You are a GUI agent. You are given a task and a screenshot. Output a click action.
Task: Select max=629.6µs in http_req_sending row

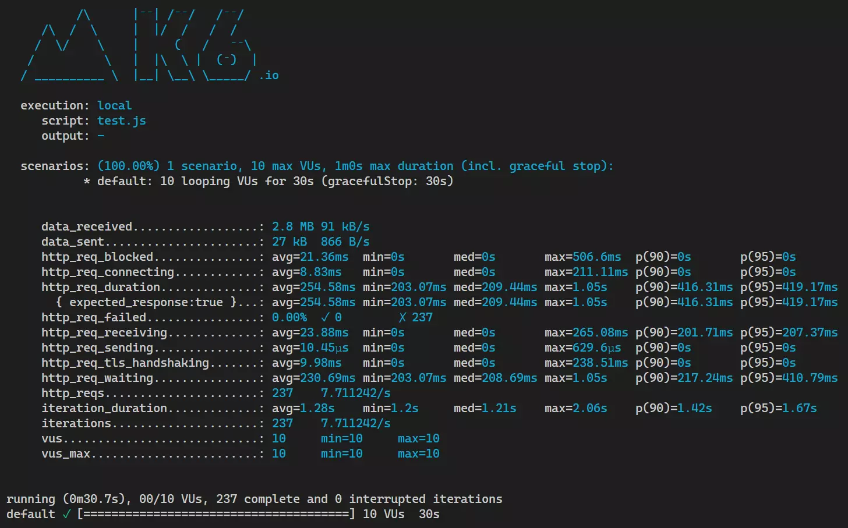coord(583,348)
